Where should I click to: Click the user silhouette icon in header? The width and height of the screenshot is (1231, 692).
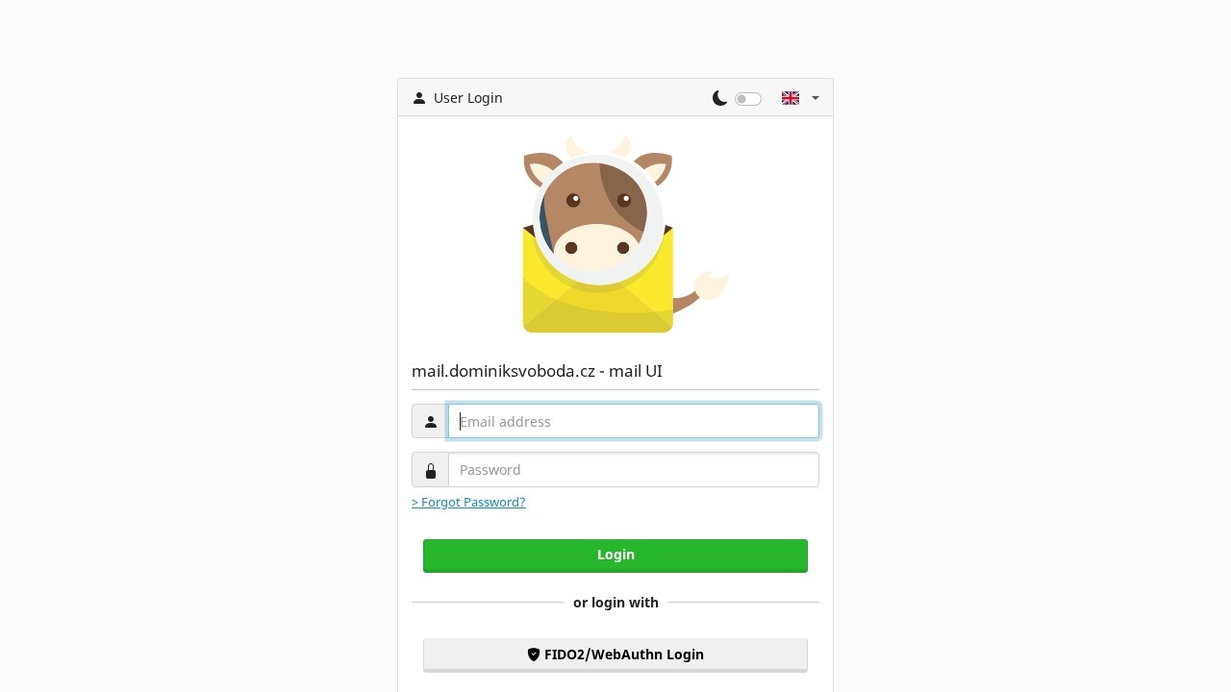point(419,98)
